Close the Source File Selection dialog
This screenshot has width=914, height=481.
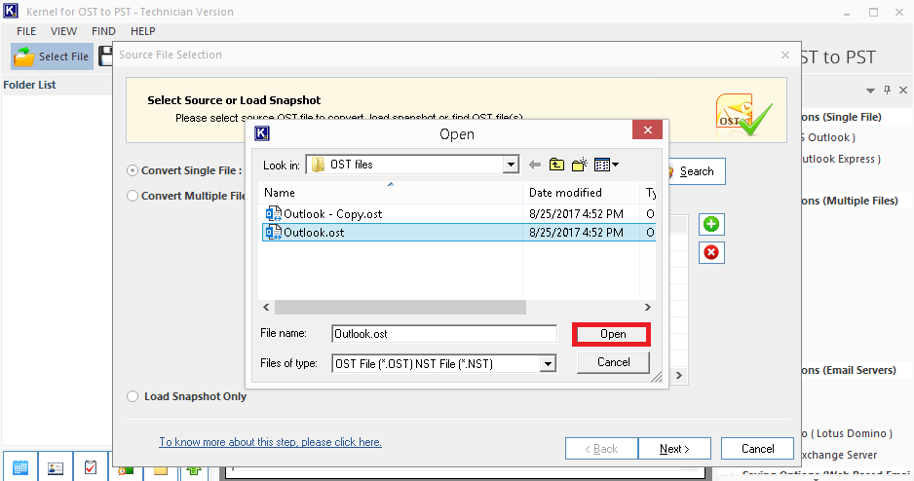click(785, 55)
